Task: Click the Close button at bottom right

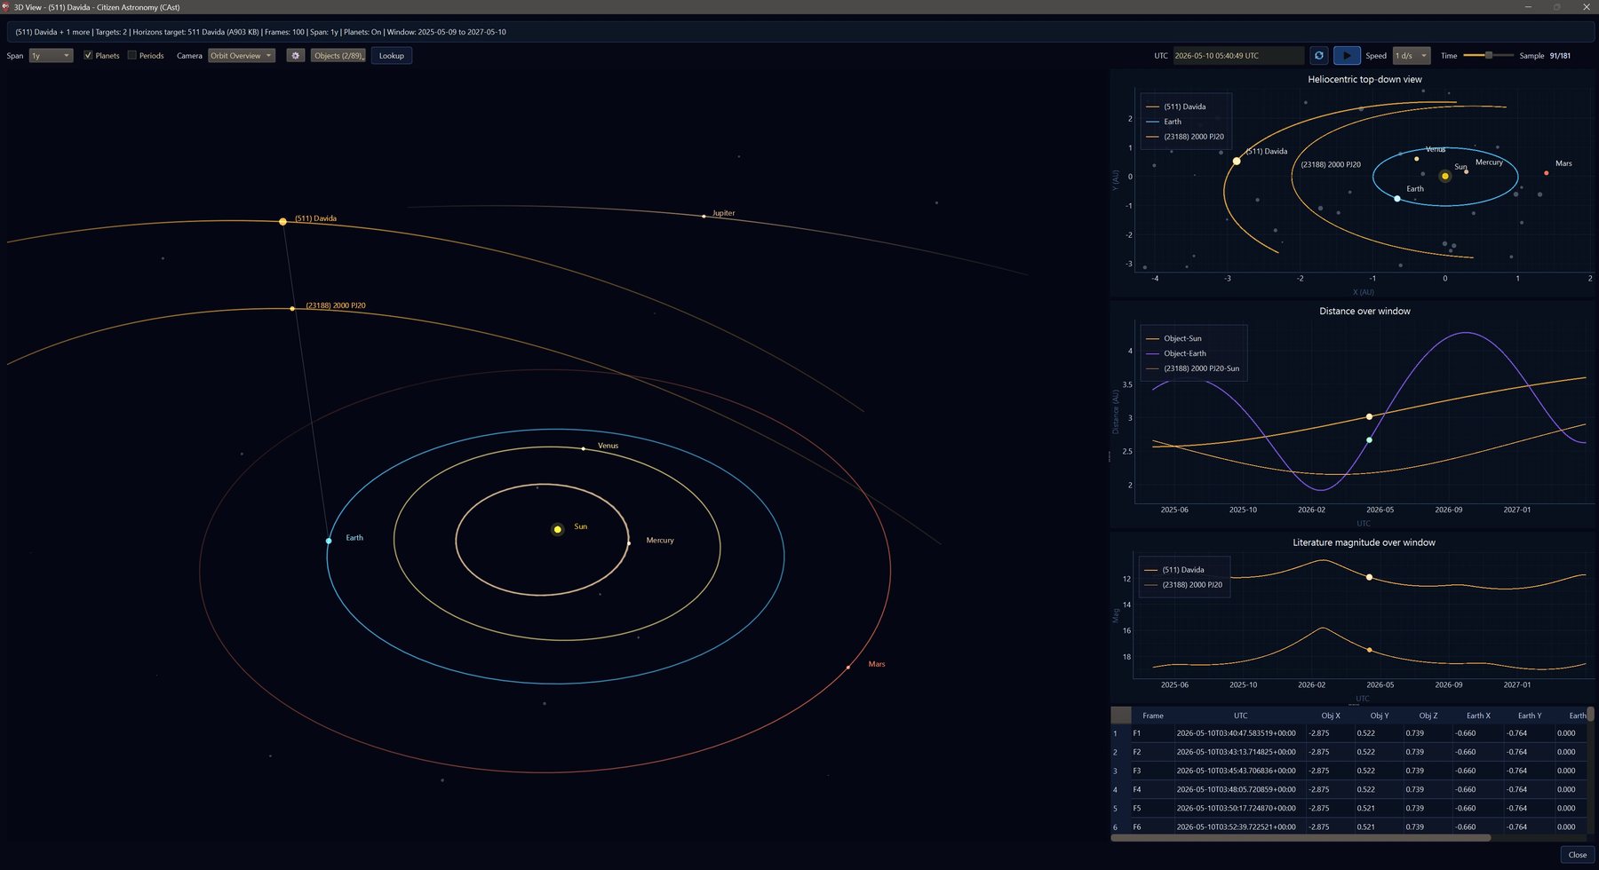Action: tap(1578, 855)
